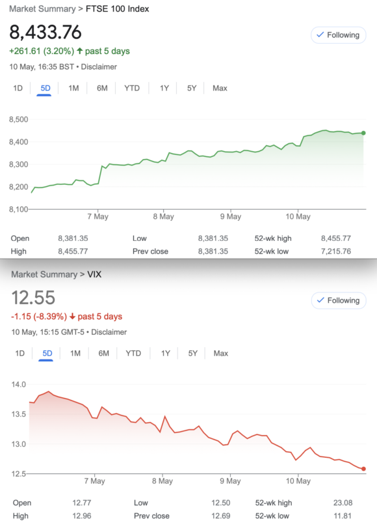Select 1Y tab on VIX chart

[x=166, y=353]
